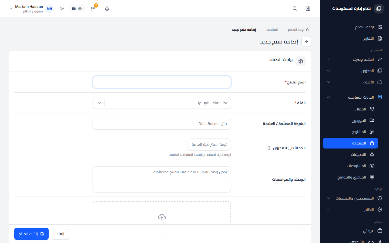The image size is (389, 243).
Task: Go to المنتجات breadcrumb link
Action: tap(272, 30)
